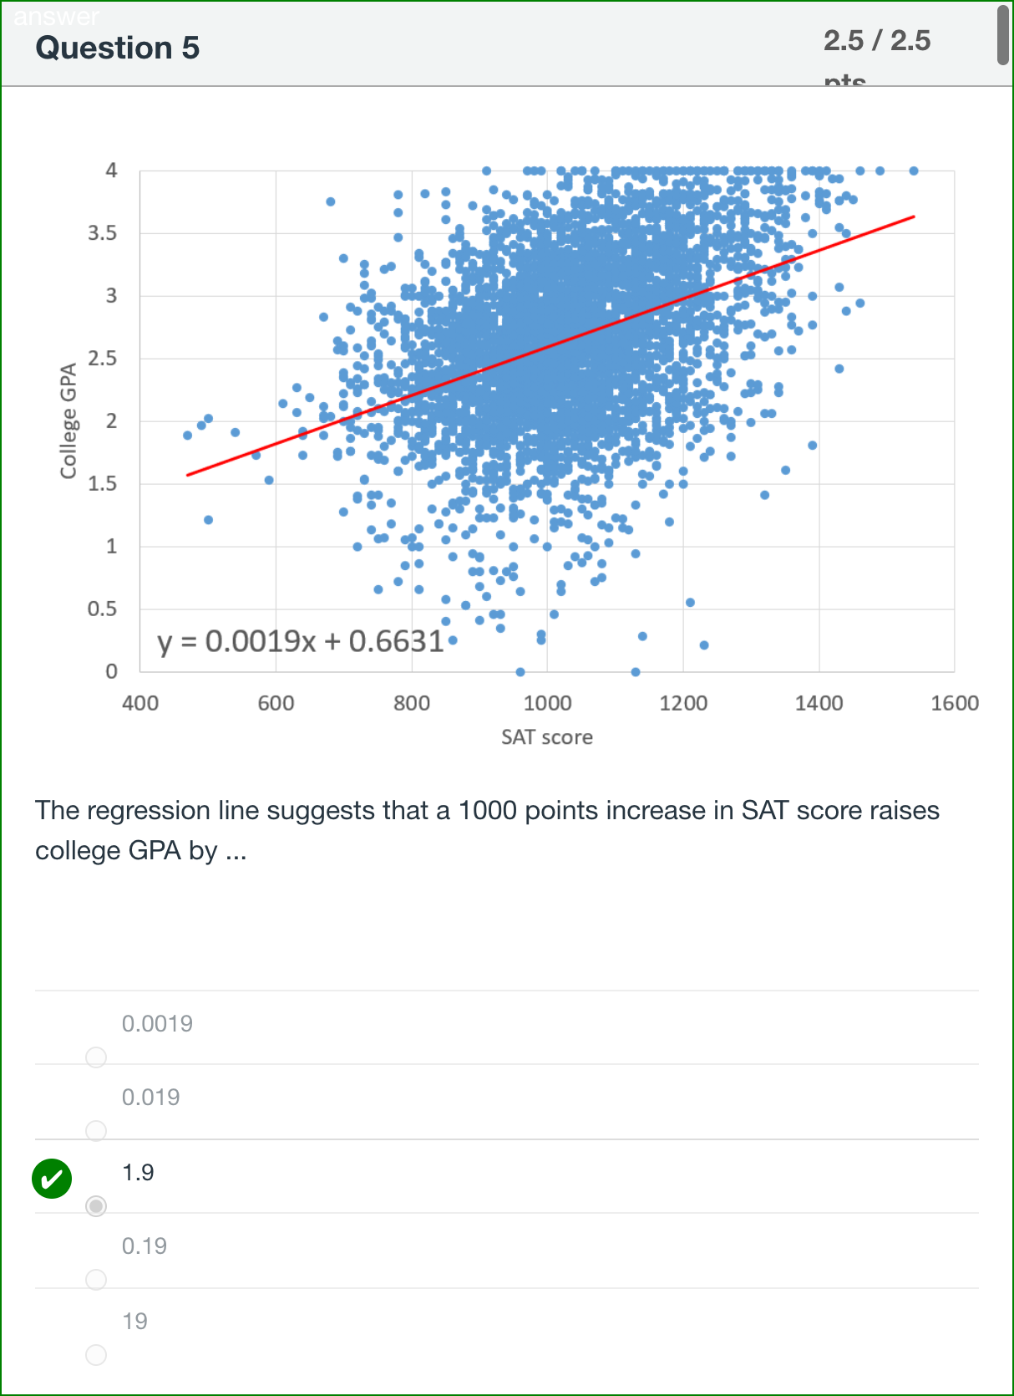Click the 1000 label on SAT axis
Image resolution: width=1014 pixels, height=1396 pixels.
[x=547, y=703]
